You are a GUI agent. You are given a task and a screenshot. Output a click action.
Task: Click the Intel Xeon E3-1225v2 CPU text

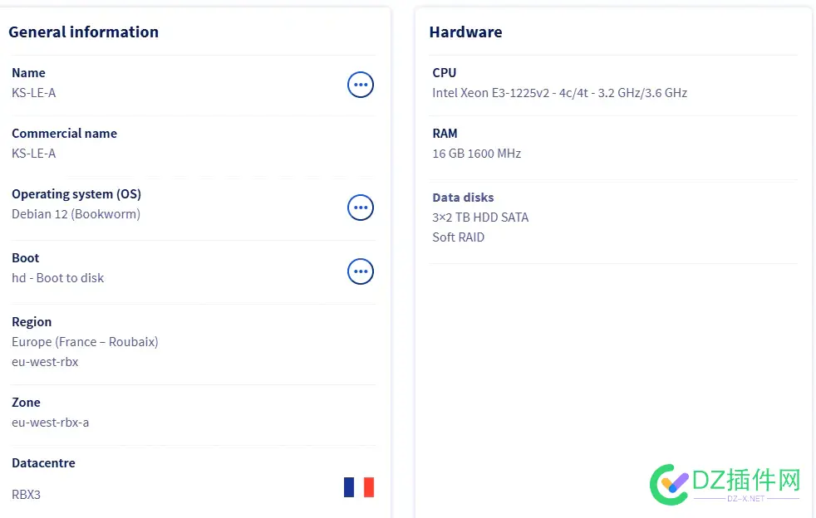click(559, 93)
